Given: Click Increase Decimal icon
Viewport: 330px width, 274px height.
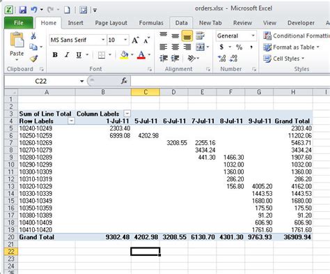Looking at the screenshot, I should click(x=222, y=58).
